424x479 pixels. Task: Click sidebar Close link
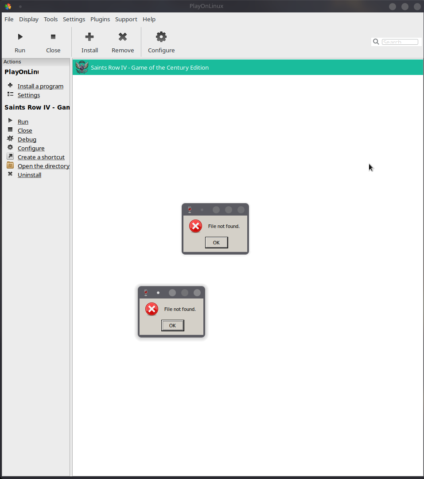pyautogui.click(x=25, y=130)
